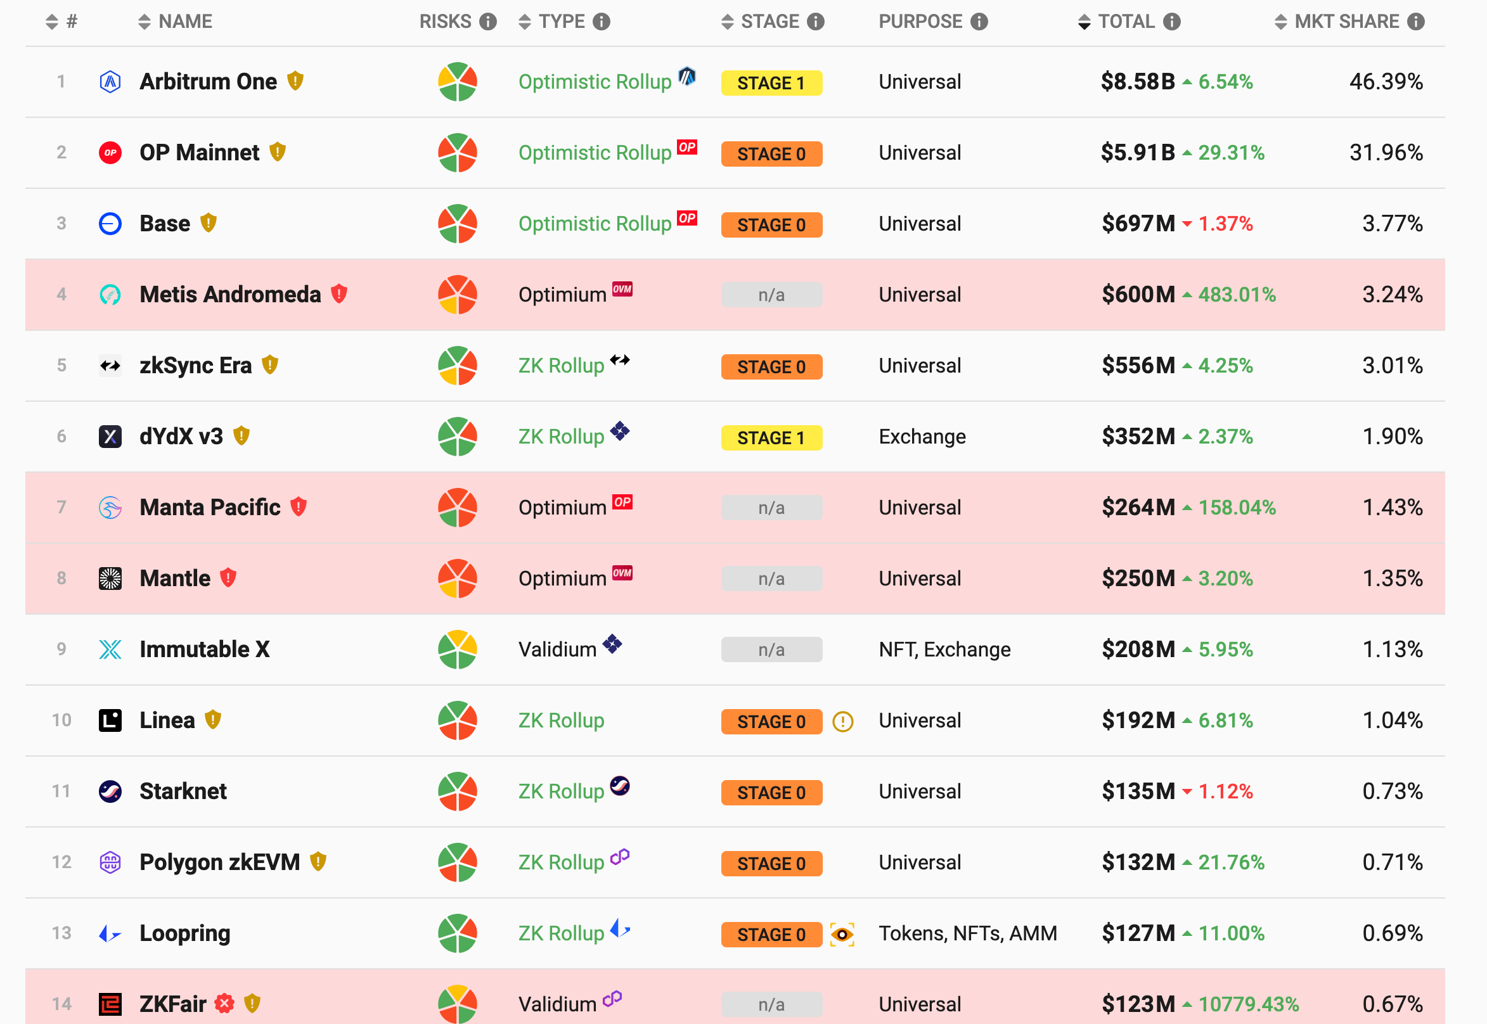Click the Arbitrum One risk pie chart

coord(457,82)
